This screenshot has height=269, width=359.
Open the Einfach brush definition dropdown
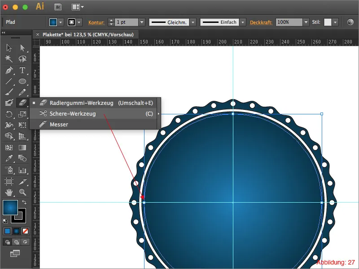pyautogui.click(x=243, y=22)
